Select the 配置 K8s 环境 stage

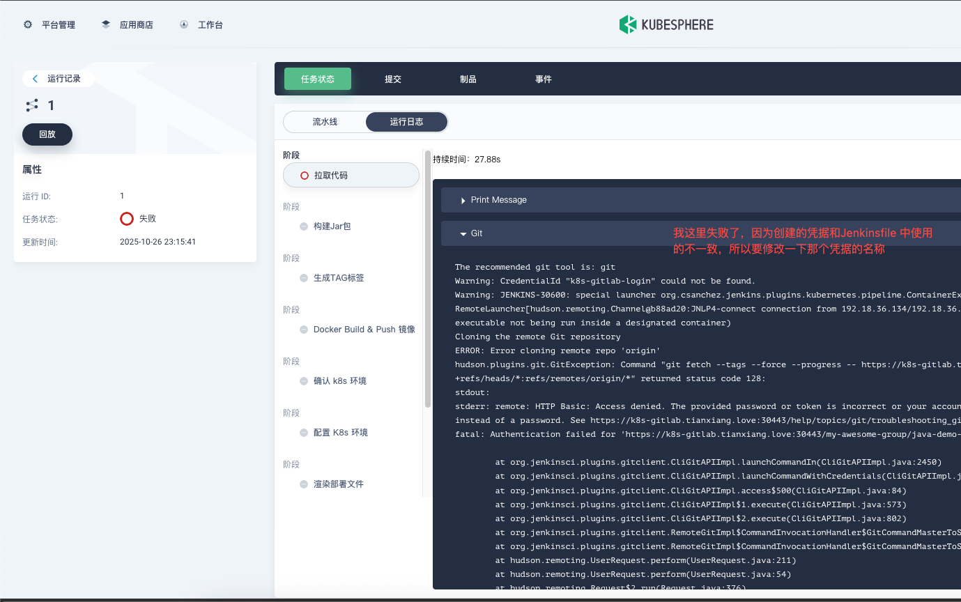point(340,433)
